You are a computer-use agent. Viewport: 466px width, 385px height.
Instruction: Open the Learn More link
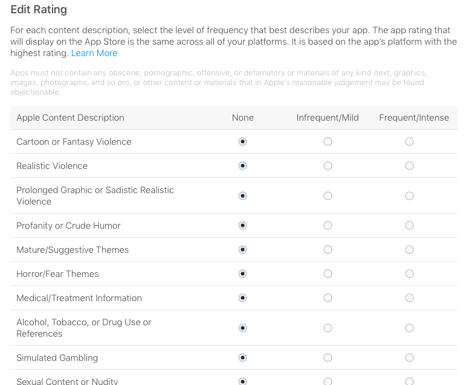click(x=94, y=53)
